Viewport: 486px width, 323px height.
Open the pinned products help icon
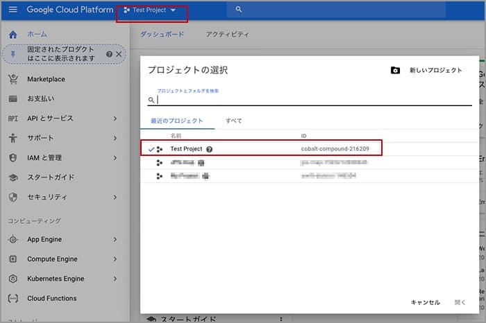pos(109,54)
